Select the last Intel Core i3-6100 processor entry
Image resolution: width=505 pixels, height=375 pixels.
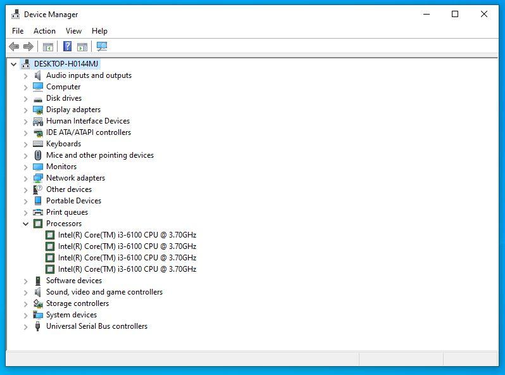(127, 269)
